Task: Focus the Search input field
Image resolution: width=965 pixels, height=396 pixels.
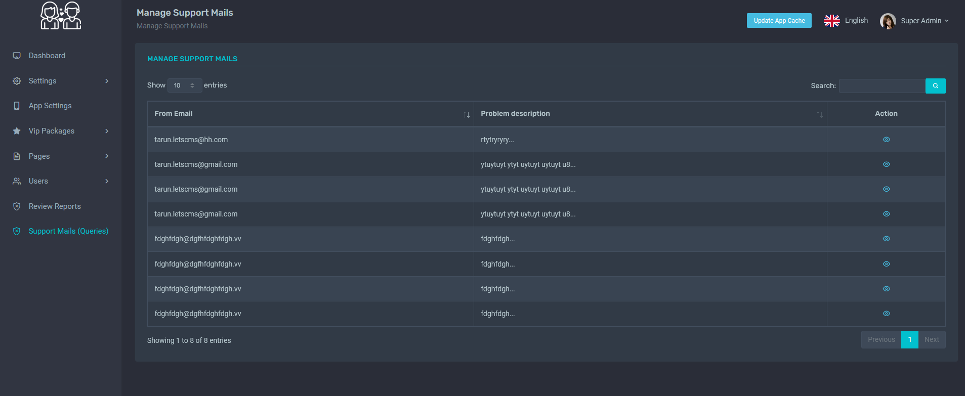Action: pos(882,86)
